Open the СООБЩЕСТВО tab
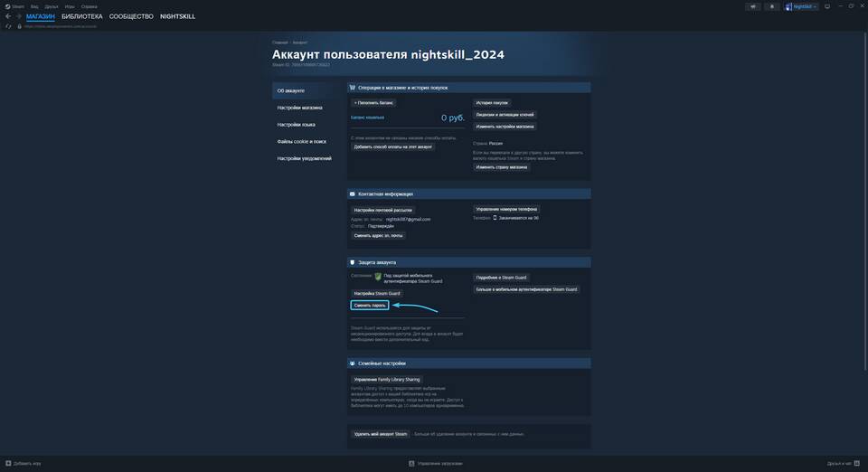 point(131,16)
